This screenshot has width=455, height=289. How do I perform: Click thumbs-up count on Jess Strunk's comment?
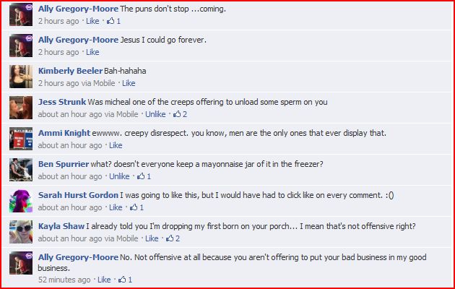coord(185,114)
